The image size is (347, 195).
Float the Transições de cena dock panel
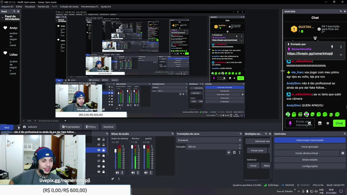[240, 134]
